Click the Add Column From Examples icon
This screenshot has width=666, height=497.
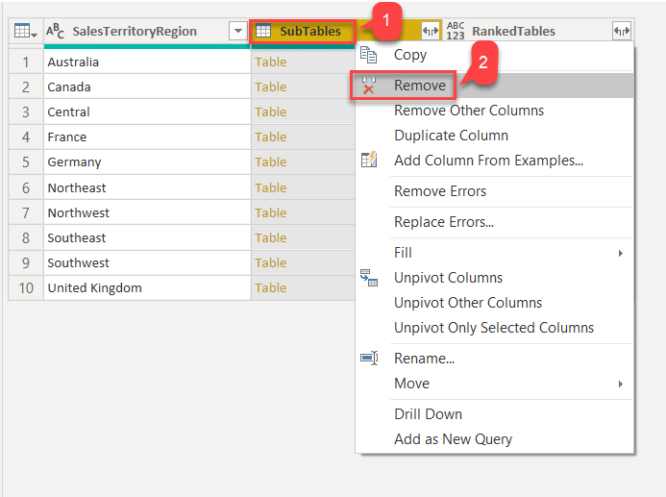click(x=369, y=161)
